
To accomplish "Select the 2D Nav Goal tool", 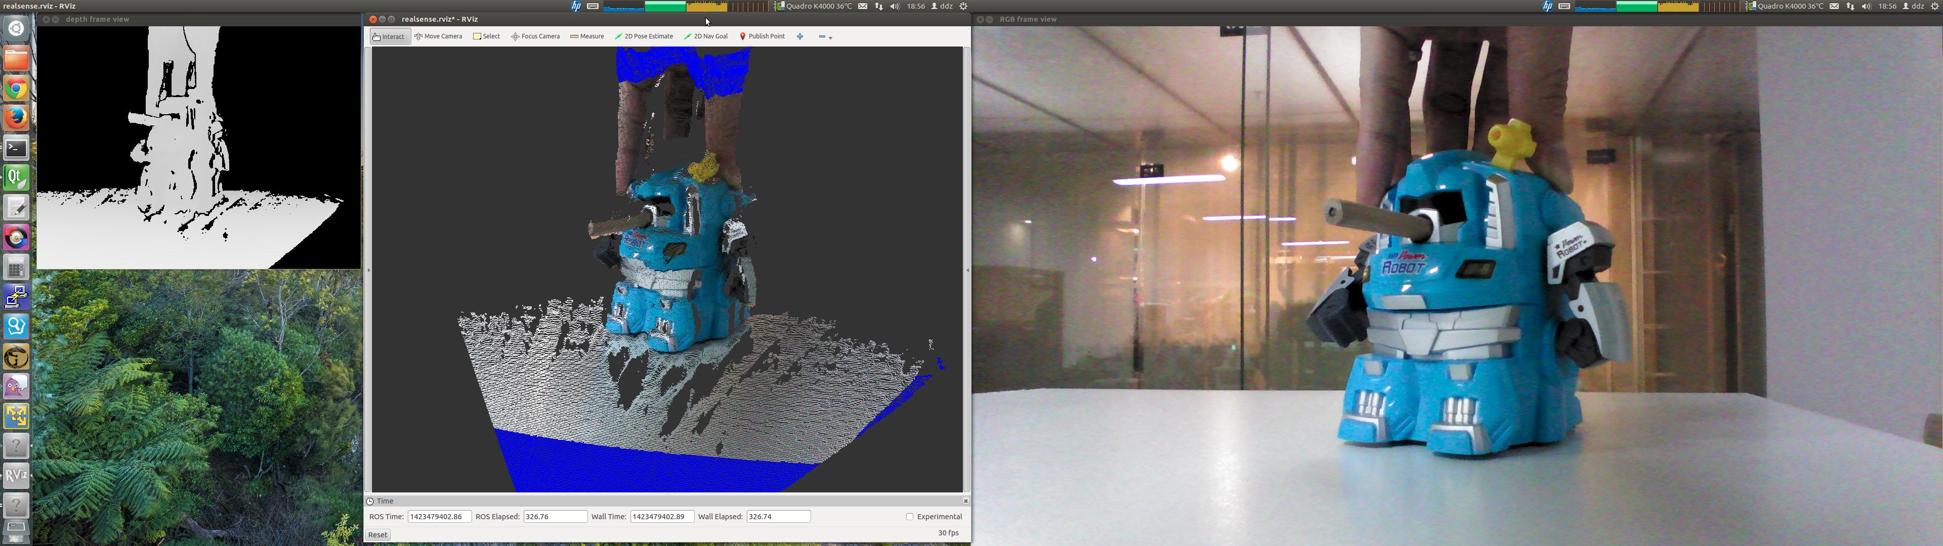I will (x=706, y=36).
